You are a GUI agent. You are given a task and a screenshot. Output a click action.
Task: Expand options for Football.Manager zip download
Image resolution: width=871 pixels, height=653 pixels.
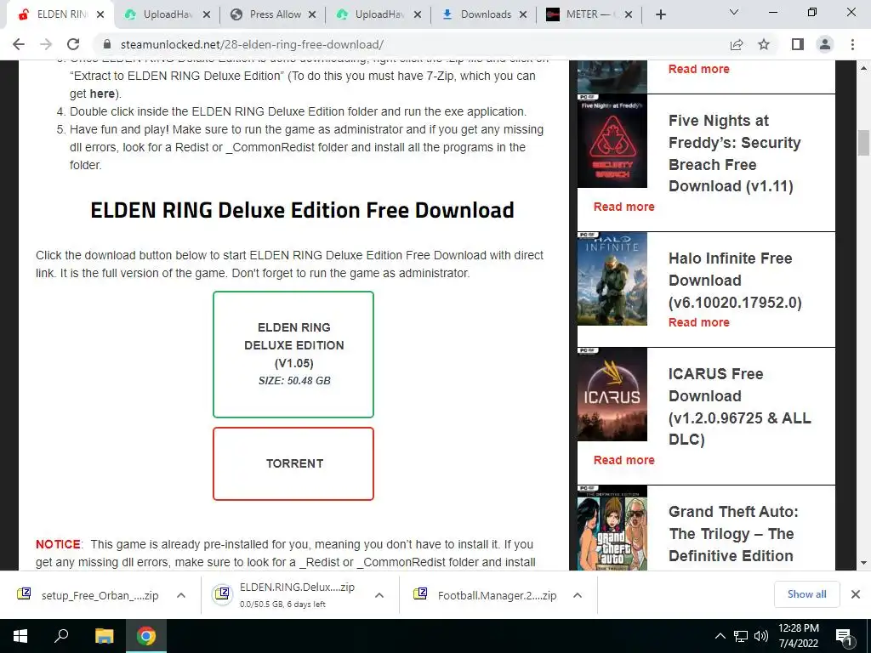(578, 595)
